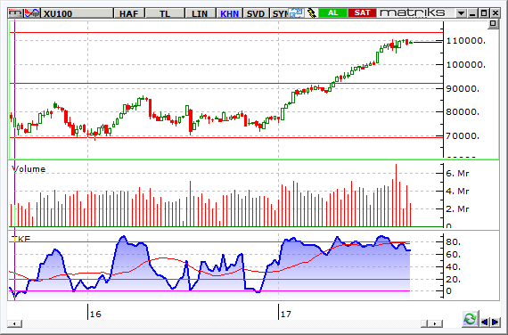The height and width of the screenshot is (335, 508).
Task: Click the SYM button
Action: pyautogui.click(x=279, y=13)
